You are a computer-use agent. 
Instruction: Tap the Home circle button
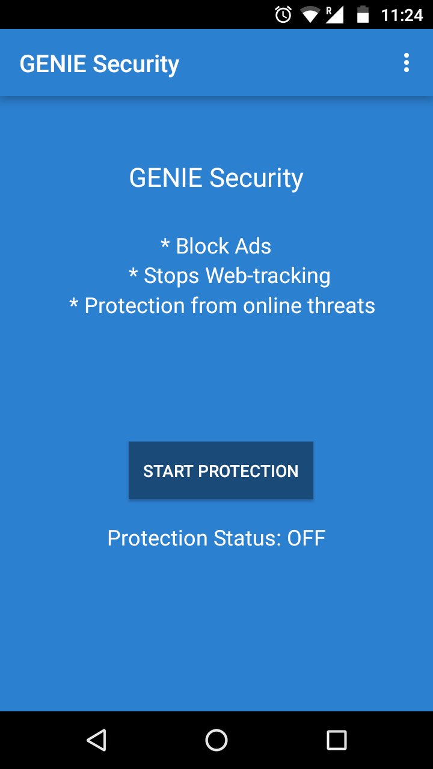coord(216,740)
